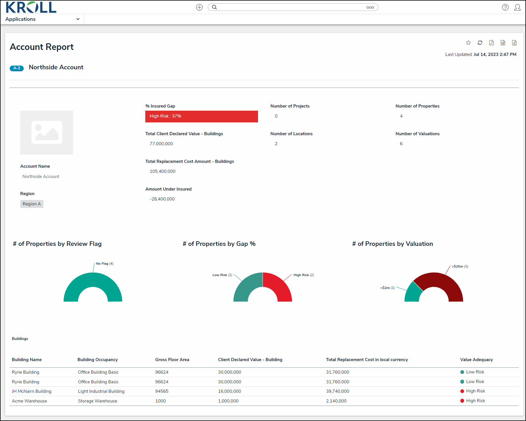Click the High Risk 37% red bar

point(201,116)
